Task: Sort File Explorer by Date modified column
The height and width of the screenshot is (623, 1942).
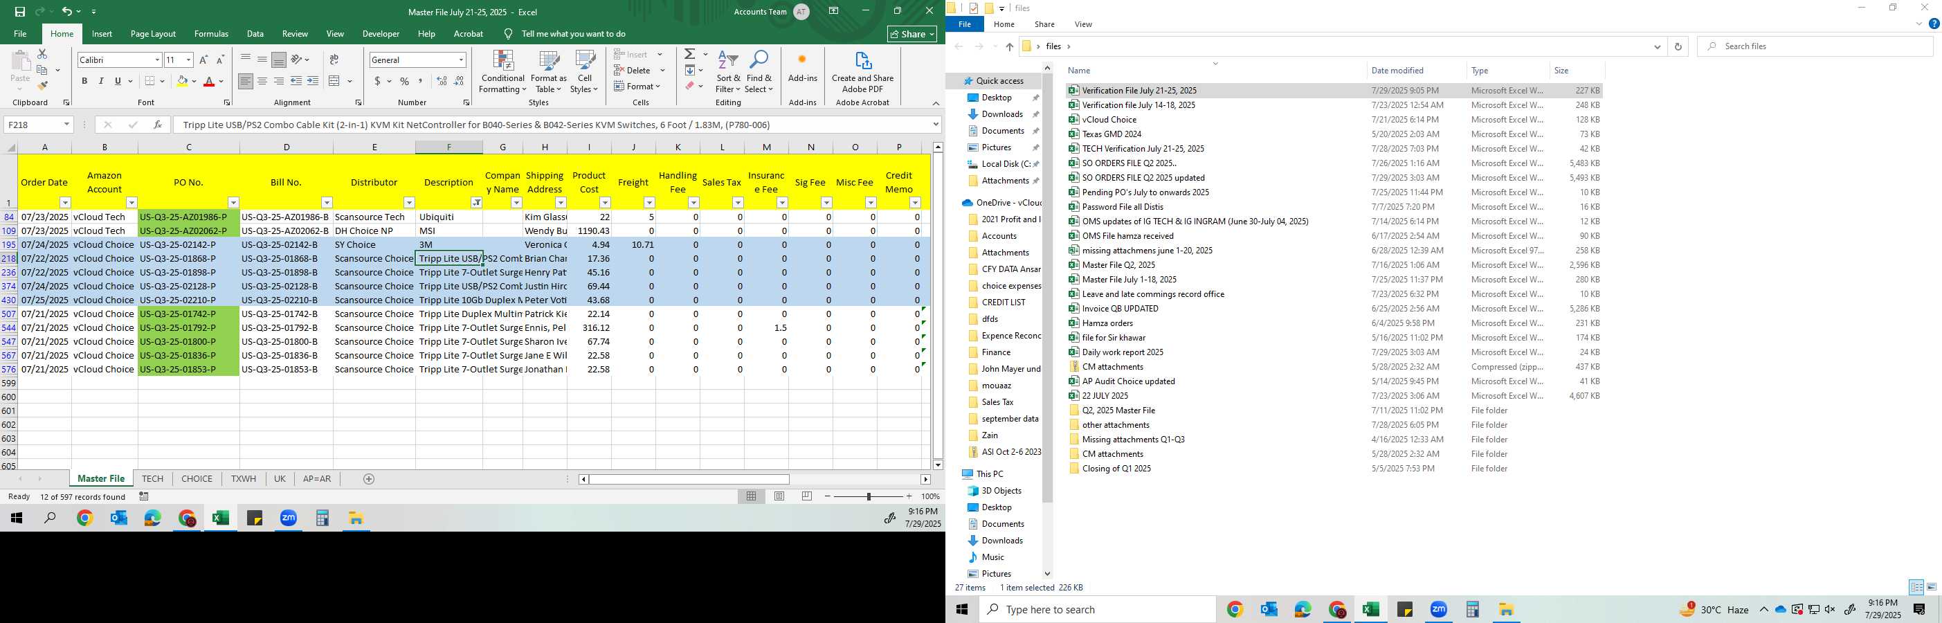Action: coord(1397,70)
